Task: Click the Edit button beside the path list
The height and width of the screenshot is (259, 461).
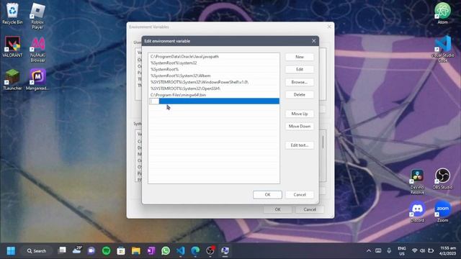Action: coord(300,69)
